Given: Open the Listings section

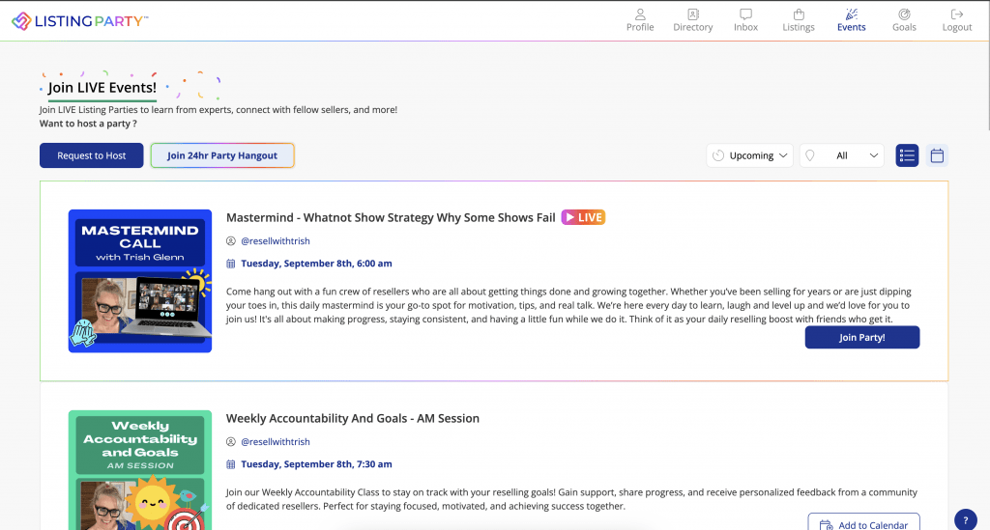Looking at the screenshot, I should [x=798, y=20].
